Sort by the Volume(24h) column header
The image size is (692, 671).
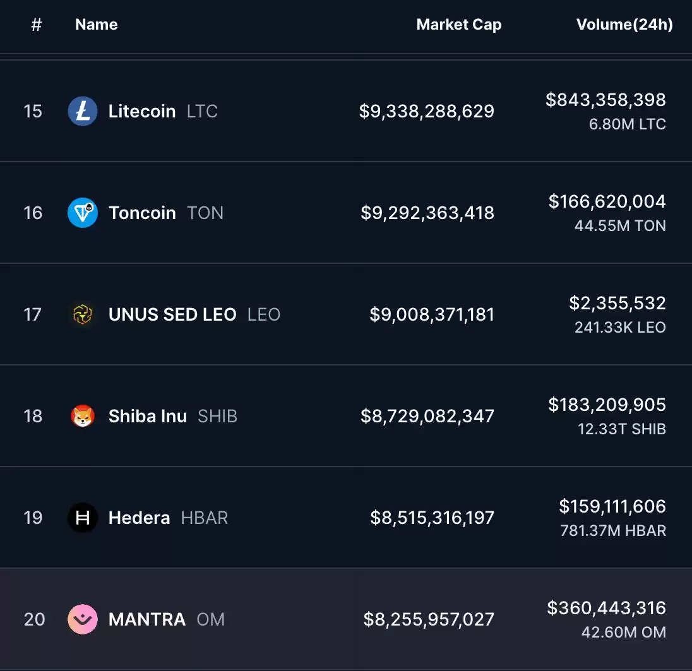[624, 24]
